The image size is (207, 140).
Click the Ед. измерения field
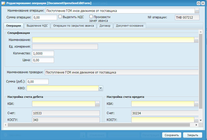click(x=65, y=47)
